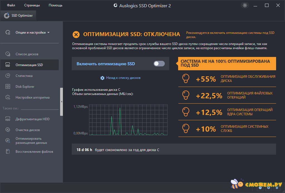Image resolution: width=285 pixels, height=193 pixels.
Task: Click the clock scheduler icon in the status bar
Action: click(x=260, y=188)
